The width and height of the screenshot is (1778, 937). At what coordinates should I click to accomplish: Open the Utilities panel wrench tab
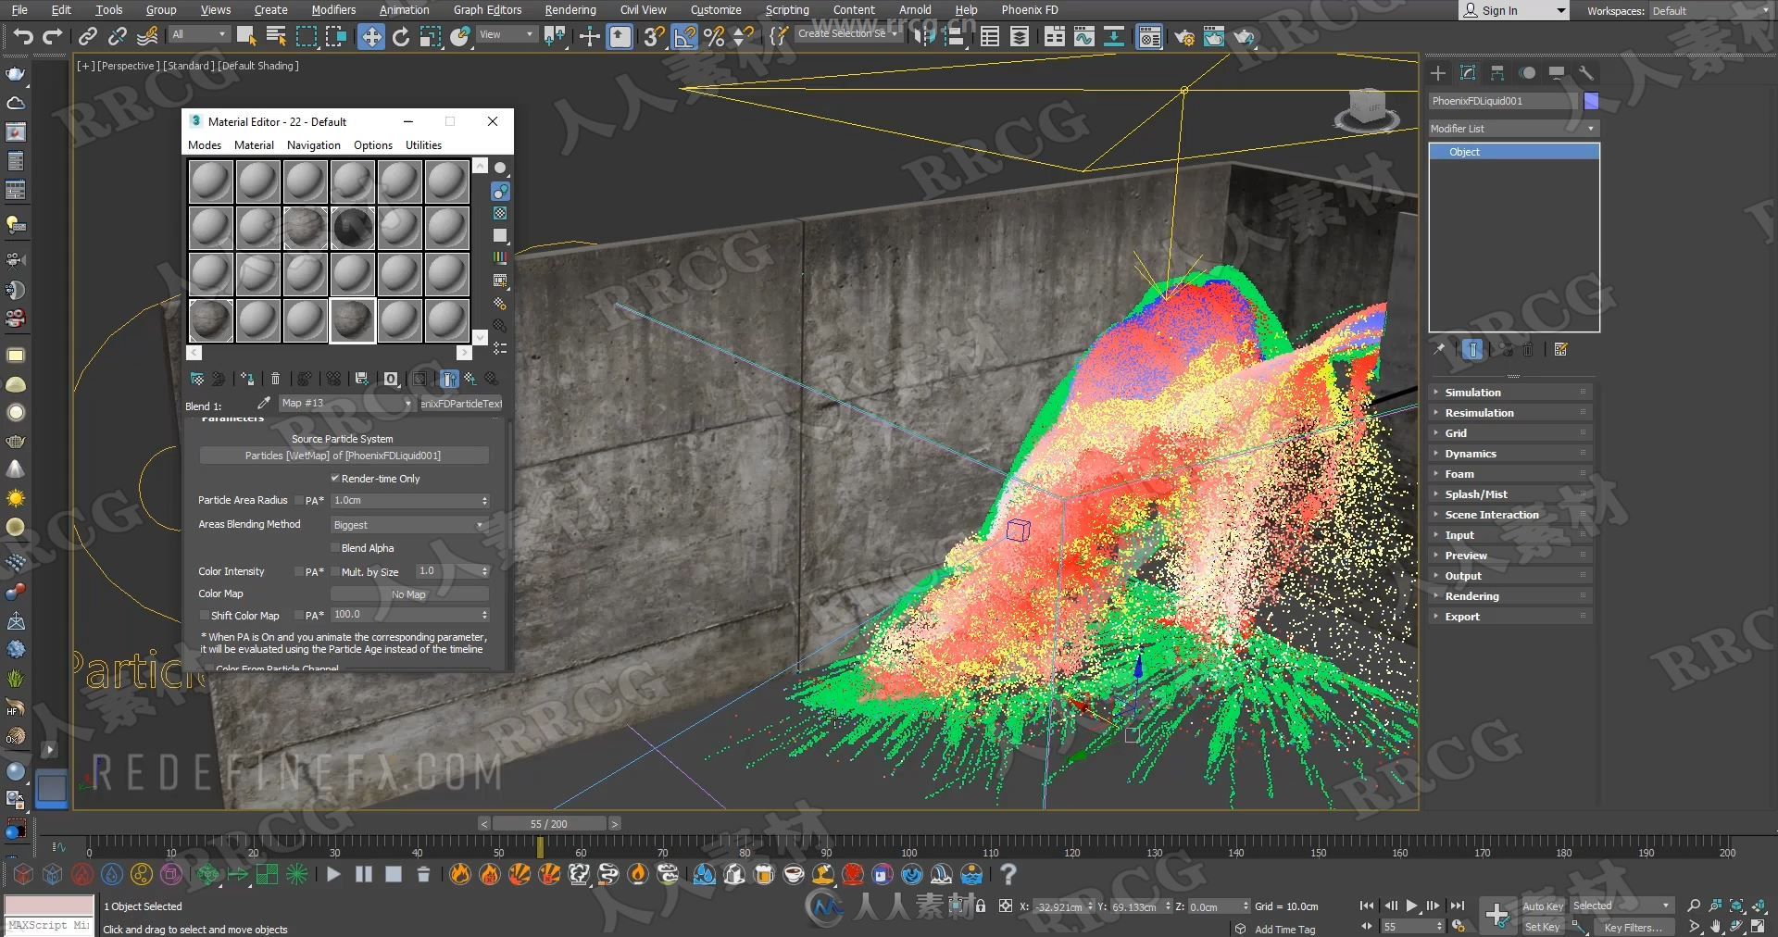coord(1586,73)
